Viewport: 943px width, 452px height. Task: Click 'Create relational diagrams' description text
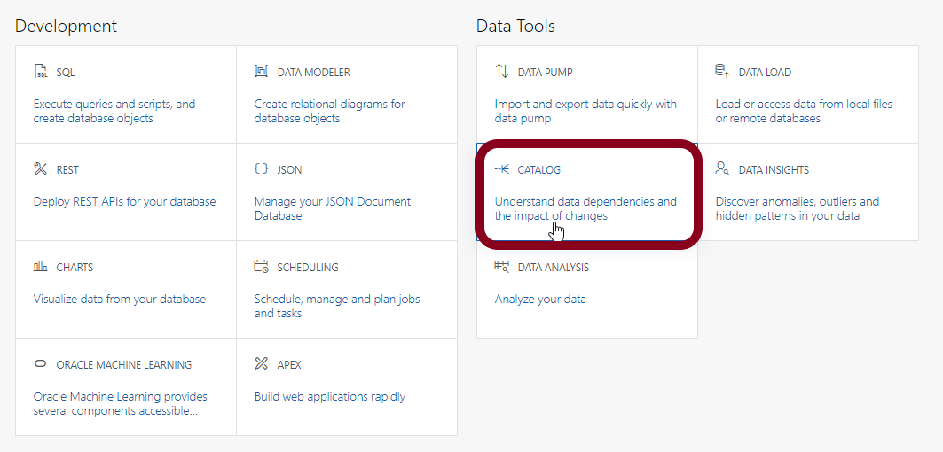pyautogui.click(x=330, y=111)
